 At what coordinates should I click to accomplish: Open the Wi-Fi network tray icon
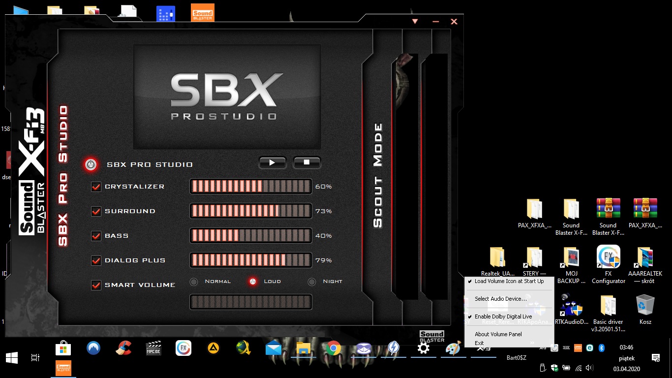coord(579,368)
